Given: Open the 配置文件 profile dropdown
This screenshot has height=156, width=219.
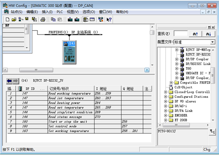Looking at the screenshot, I should [213, 42].
